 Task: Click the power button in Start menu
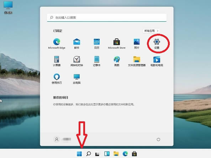tap(158, 139)
